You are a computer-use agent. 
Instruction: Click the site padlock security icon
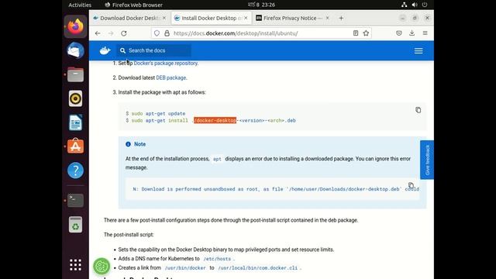coord(167,33)
